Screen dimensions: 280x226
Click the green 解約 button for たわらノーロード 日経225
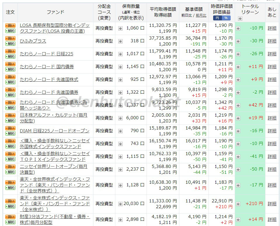[10, 56]
